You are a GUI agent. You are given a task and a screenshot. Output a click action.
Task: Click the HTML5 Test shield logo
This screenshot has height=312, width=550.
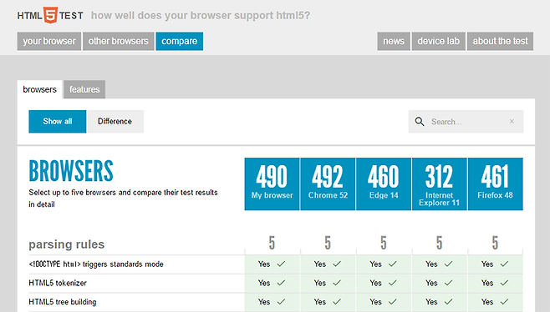[50, 15]
